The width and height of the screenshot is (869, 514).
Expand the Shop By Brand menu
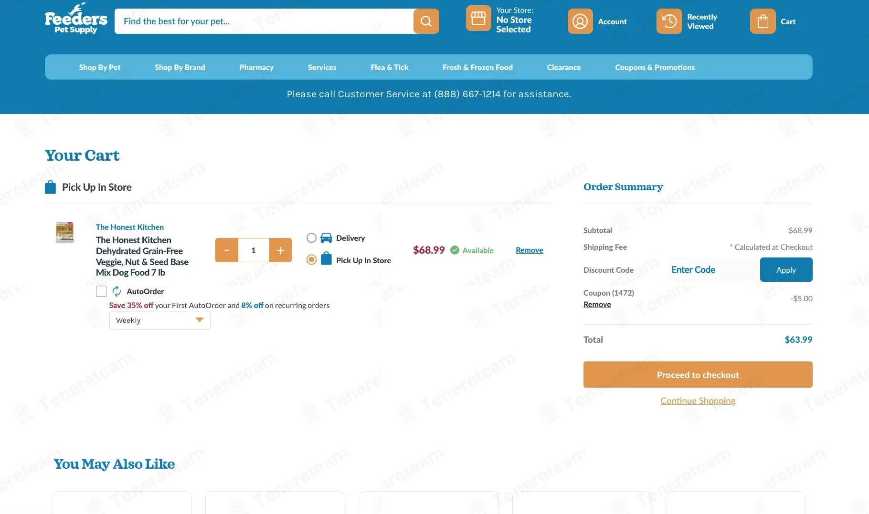[x=180, y=67]
